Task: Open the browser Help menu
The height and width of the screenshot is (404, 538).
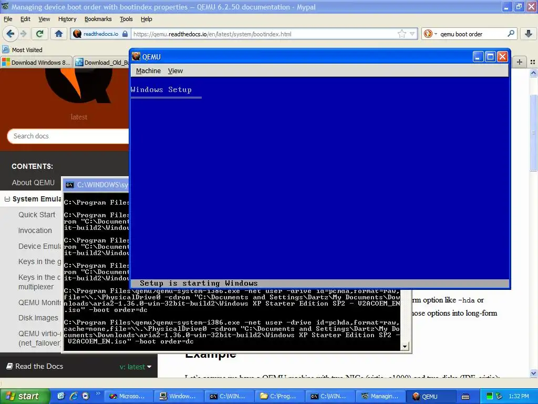Action: [147, 19]
